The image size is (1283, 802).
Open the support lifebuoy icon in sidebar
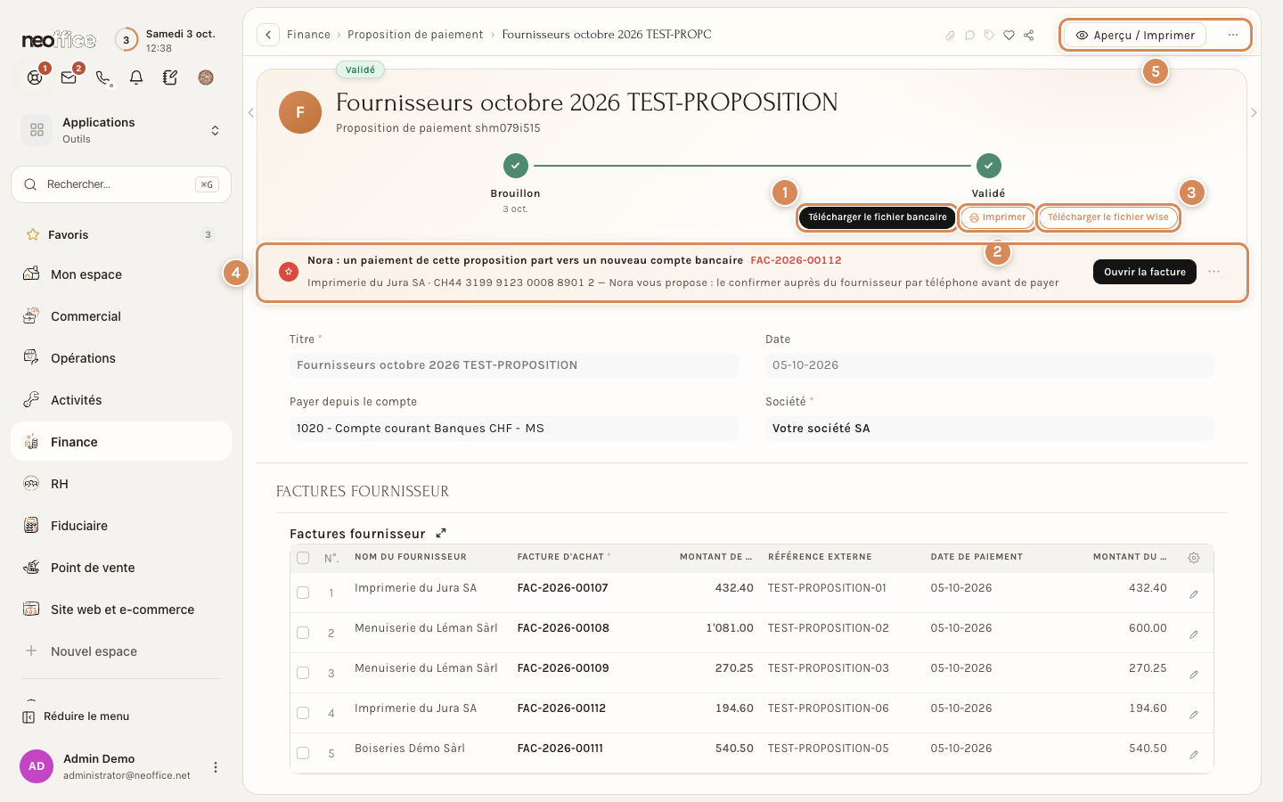35,78
